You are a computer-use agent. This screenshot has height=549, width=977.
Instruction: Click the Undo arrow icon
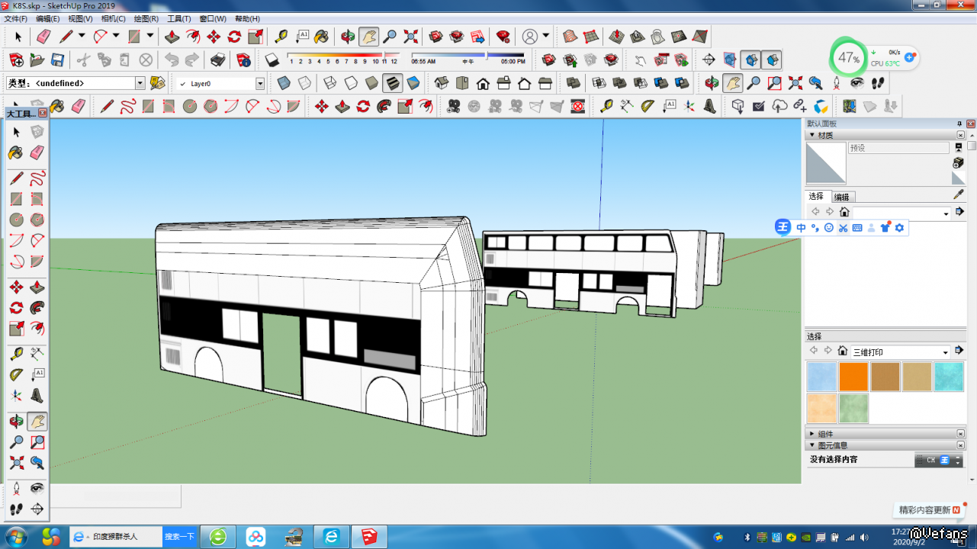[x=172, y=59]
